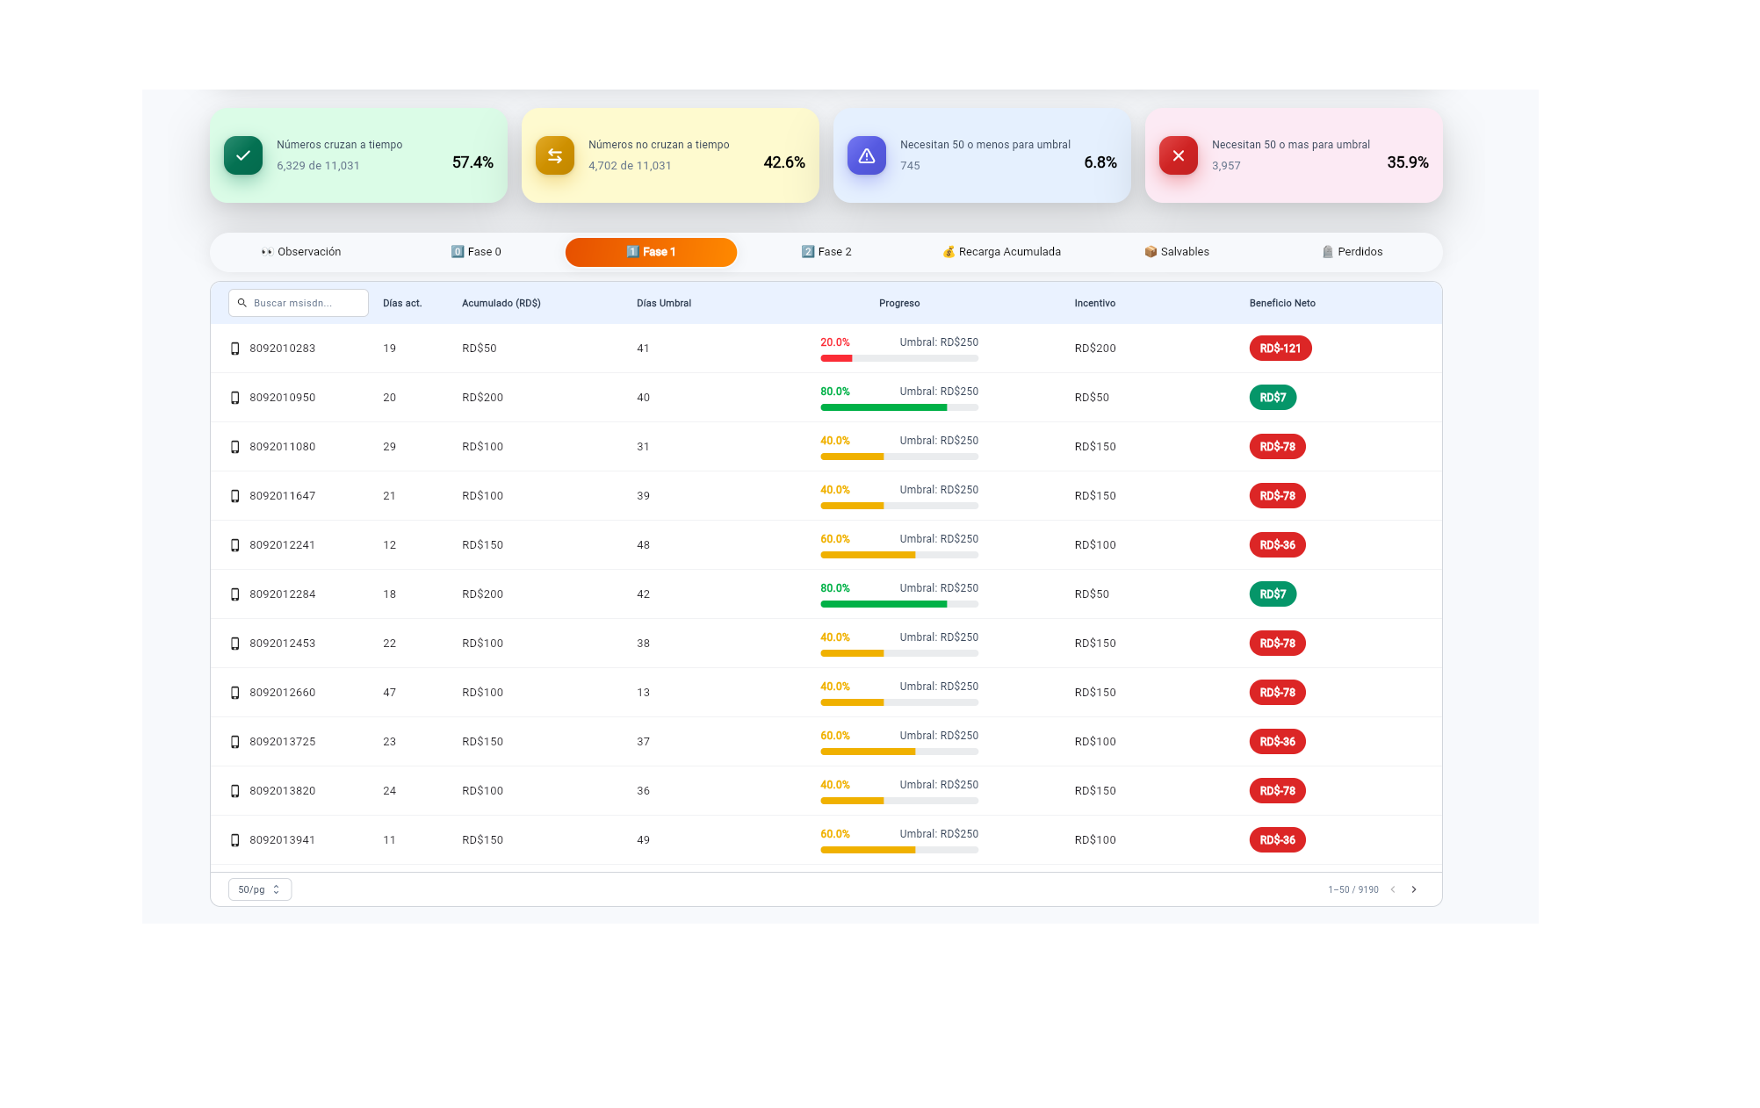Click the red X icon card
The width and height of the screenshot is (1760, 1108).
[1179, 155]
